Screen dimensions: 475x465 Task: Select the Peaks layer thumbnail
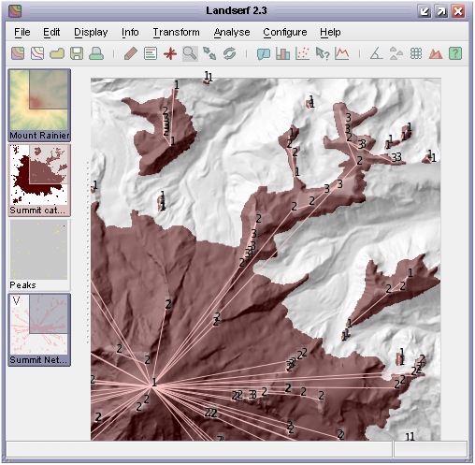coord(39,254)
